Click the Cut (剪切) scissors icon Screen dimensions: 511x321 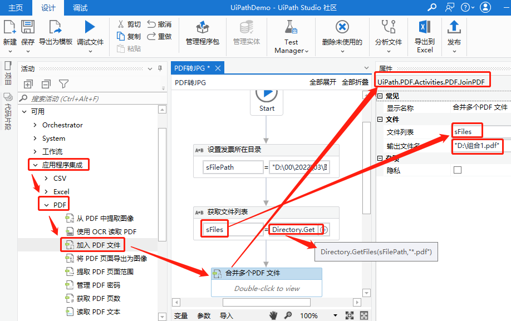coord(121,24)
